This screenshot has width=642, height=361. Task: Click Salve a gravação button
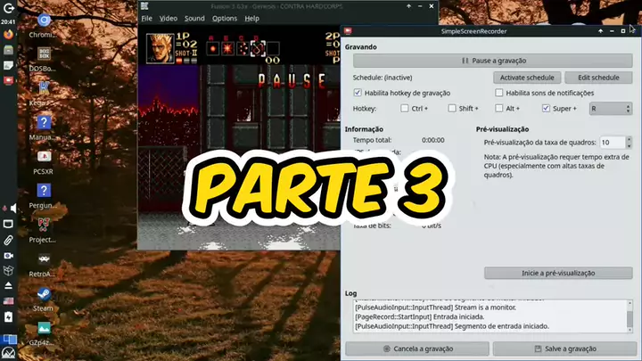(564, 349)
